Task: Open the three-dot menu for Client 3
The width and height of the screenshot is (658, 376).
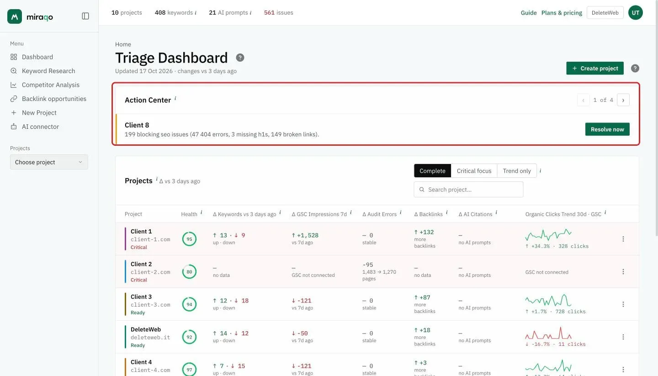Action: 623,304
